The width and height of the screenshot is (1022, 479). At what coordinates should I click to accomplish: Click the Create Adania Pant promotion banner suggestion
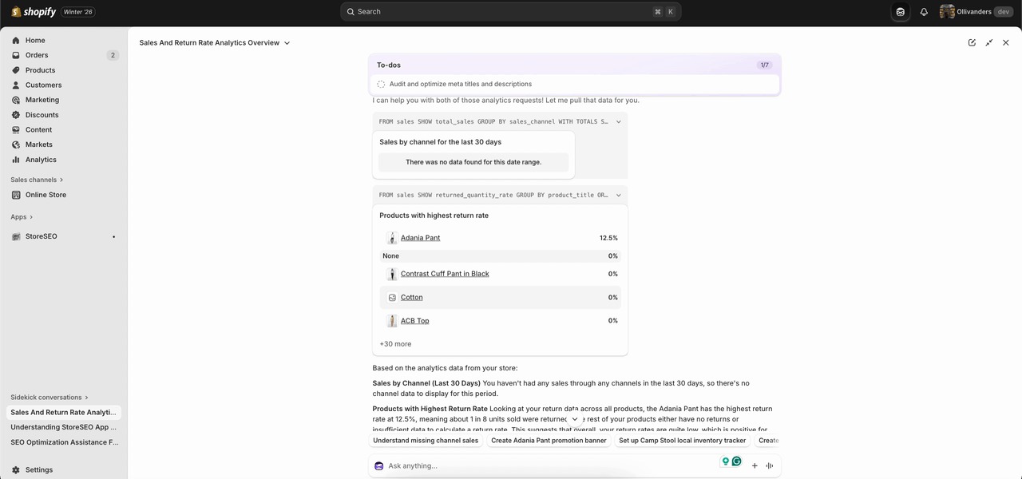pyautogui.click(x=549, y=441)
